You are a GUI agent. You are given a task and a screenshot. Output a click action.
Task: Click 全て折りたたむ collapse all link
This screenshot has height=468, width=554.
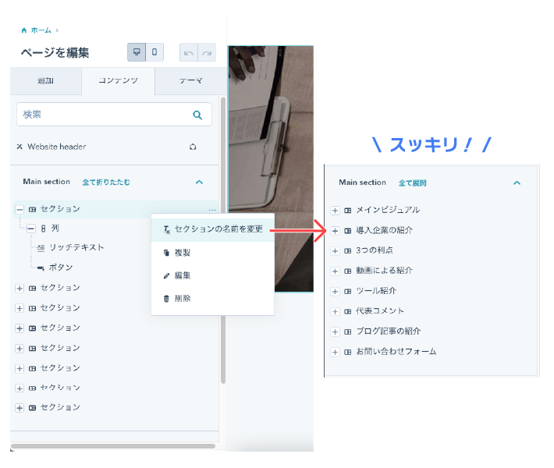click(106, 183)
